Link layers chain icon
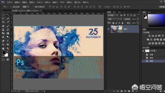 (x=114, y=91)
